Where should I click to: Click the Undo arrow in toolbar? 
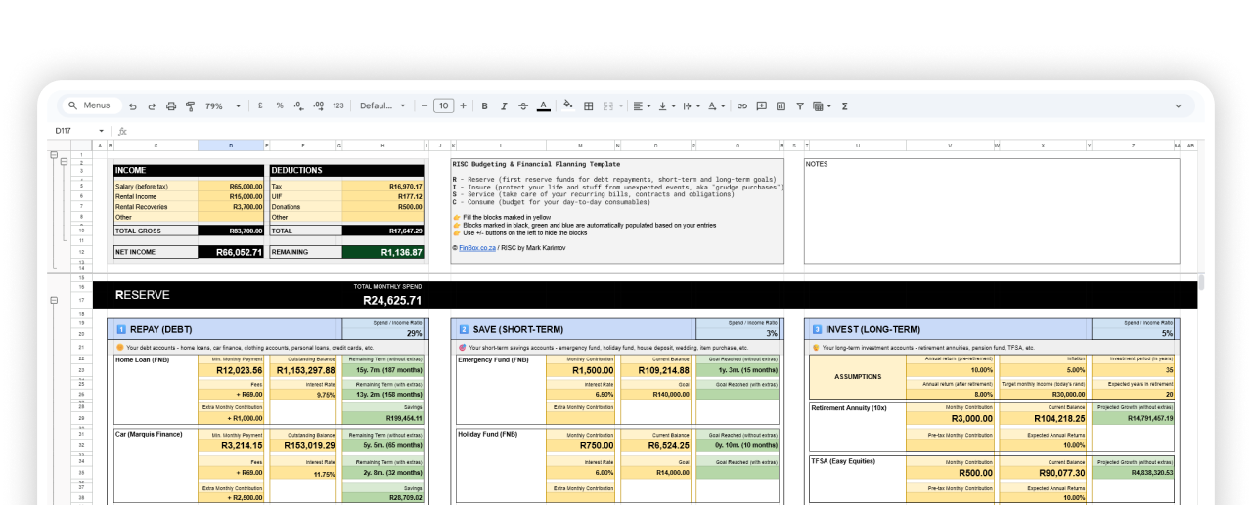134,105
